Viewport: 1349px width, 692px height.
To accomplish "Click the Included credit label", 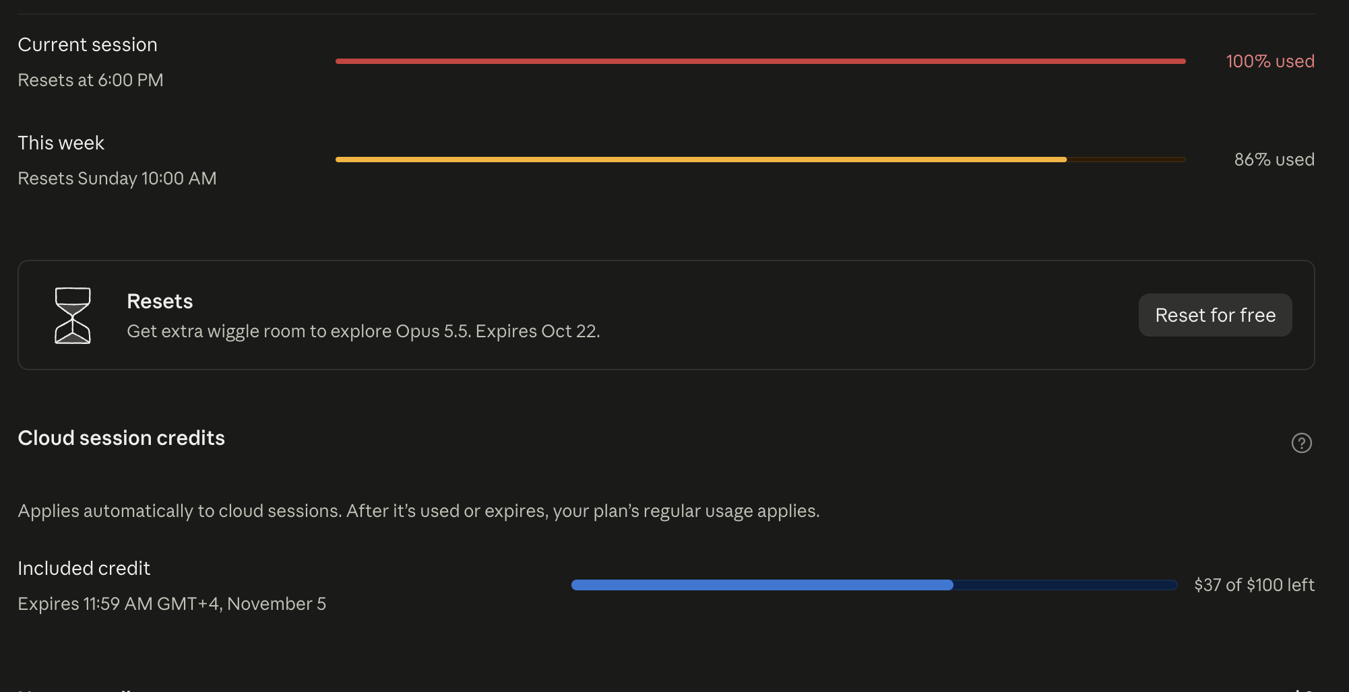I will (84, 568).
